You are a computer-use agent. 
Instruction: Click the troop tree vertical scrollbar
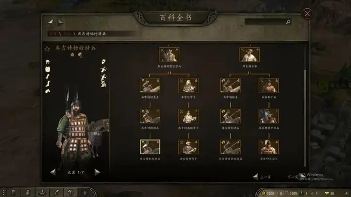tap(305, 118)
